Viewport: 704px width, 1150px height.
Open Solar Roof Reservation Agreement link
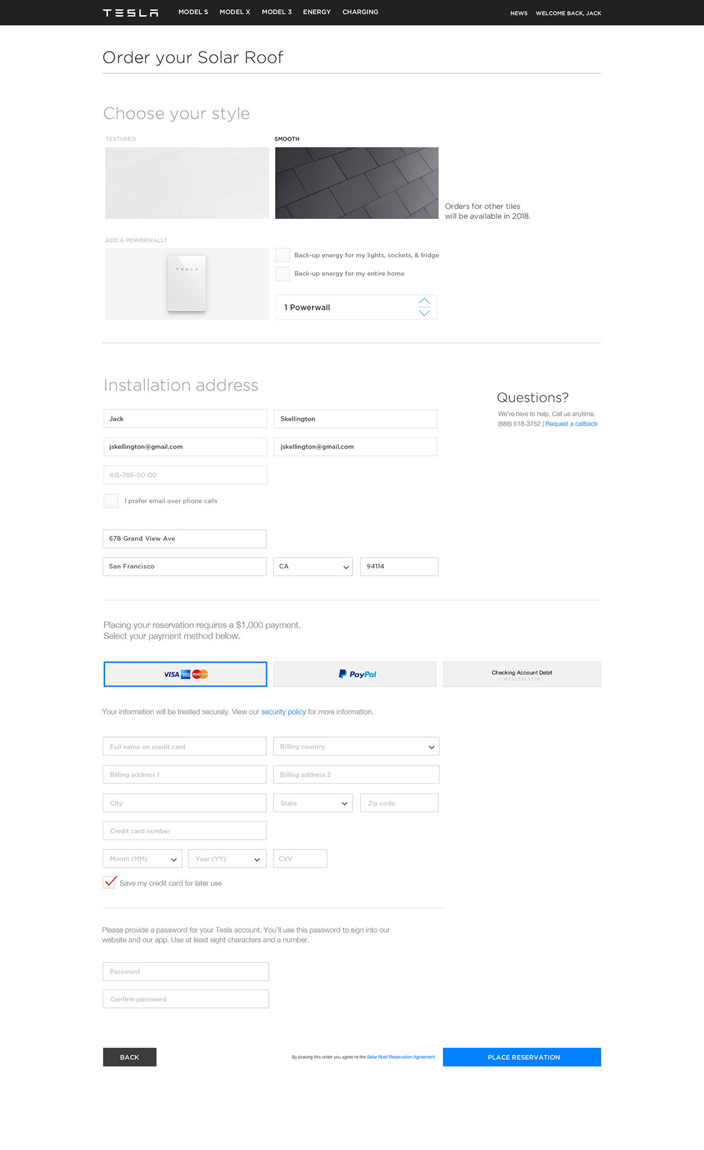401,1057
